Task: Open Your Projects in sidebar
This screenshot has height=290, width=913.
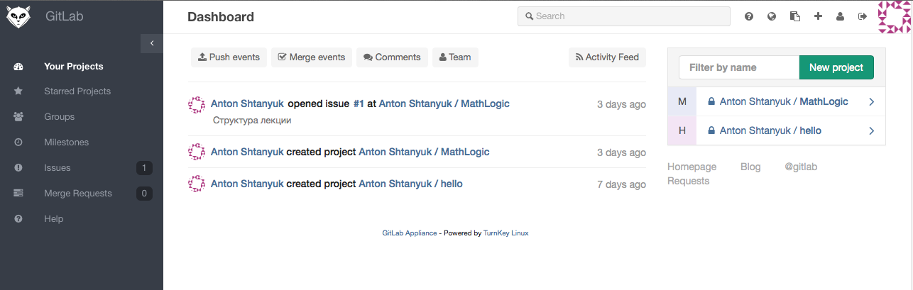Action: 74,66
